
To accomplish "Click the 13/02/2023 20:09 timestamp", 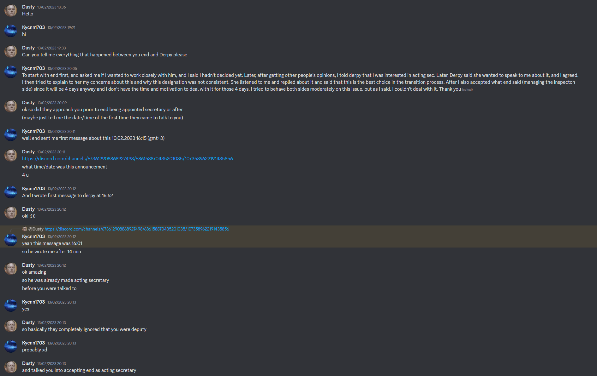I will (x=52, y=103).
